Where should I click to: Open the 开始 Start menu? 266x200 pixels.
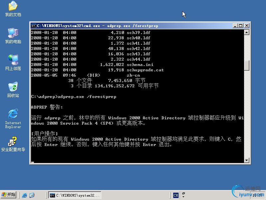pos(9,195)
